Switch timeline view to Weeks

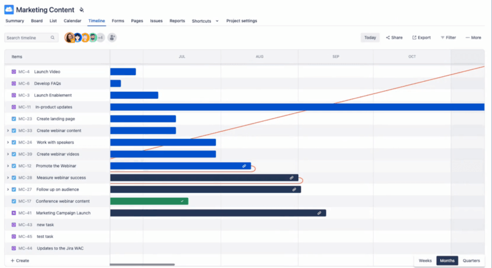425,261
